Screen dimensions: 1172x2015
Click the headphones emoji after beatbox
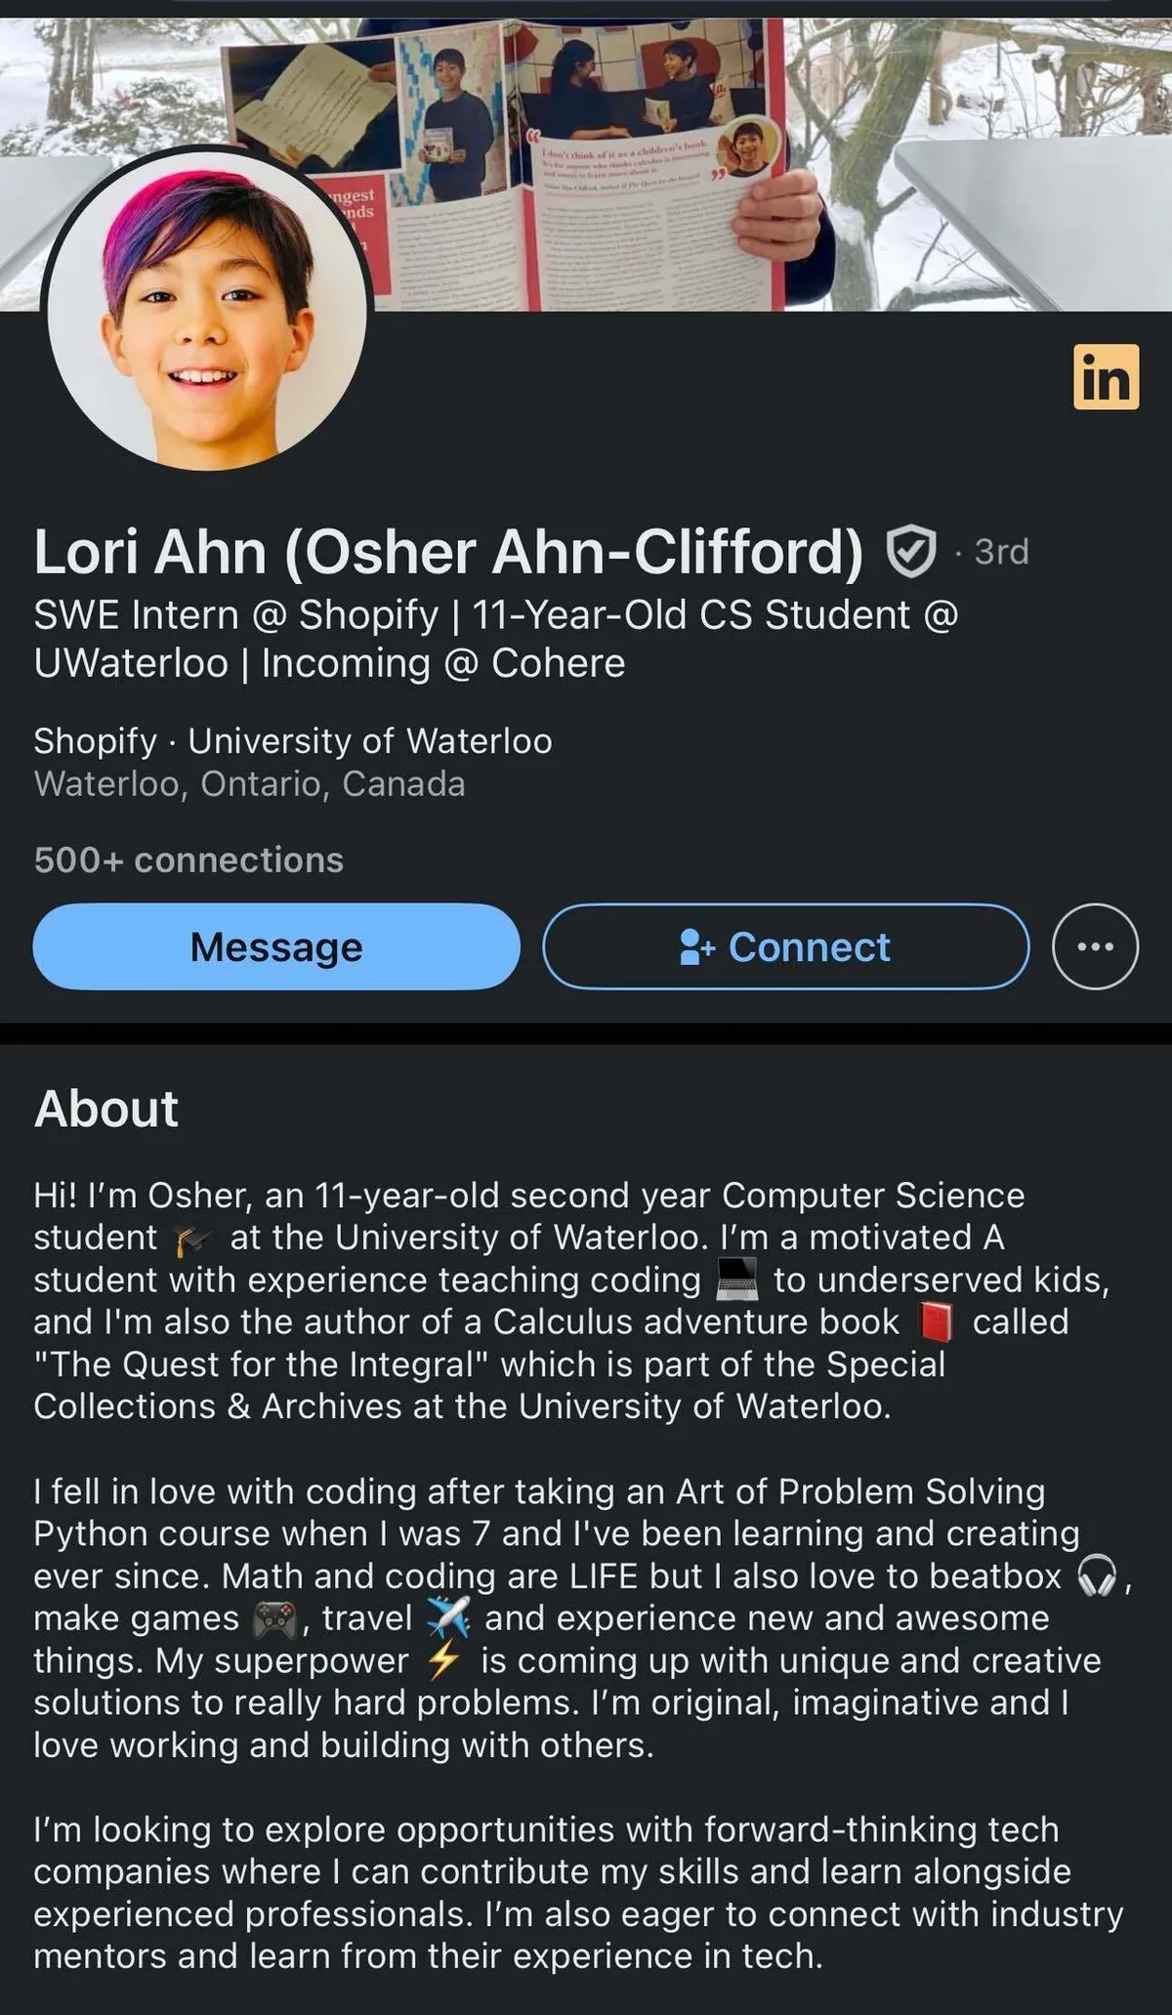point(1096,1576)
